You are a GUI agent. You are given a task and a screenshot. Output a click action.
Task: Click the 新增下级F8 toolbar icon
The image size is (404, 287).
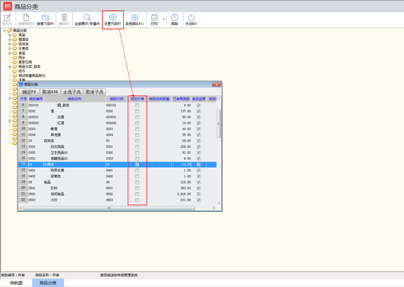click(x=45, y=17)
